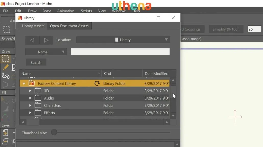
Task: Click 'Library Folder' kind cell
Action: pyautogui.click(x=114, y=84)
